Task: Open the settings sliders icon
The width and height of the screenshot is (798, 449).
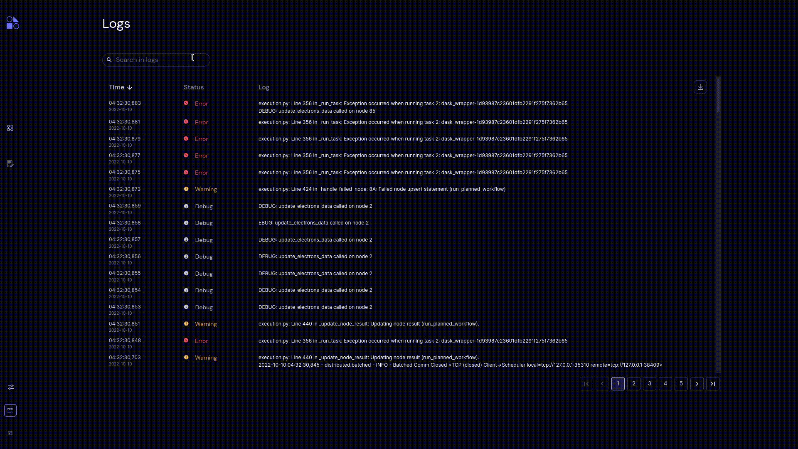Action: click(x=11, y=387)
